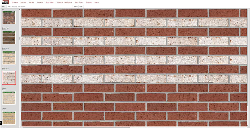Switch to the Mortars menu
The height and width of the screenshot is (130, 250).
pyautogui.click(x=31, y=2)
